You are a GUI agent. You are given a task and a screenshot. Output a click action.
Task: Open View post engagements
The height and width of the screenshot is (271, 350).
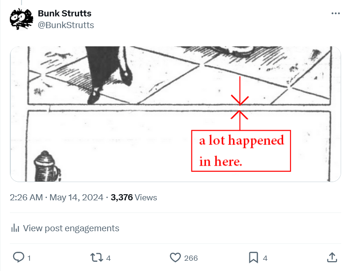click(71, 228)
